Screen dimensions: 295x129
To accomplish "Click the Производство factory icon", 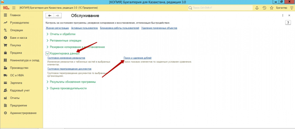I will 5,68.
